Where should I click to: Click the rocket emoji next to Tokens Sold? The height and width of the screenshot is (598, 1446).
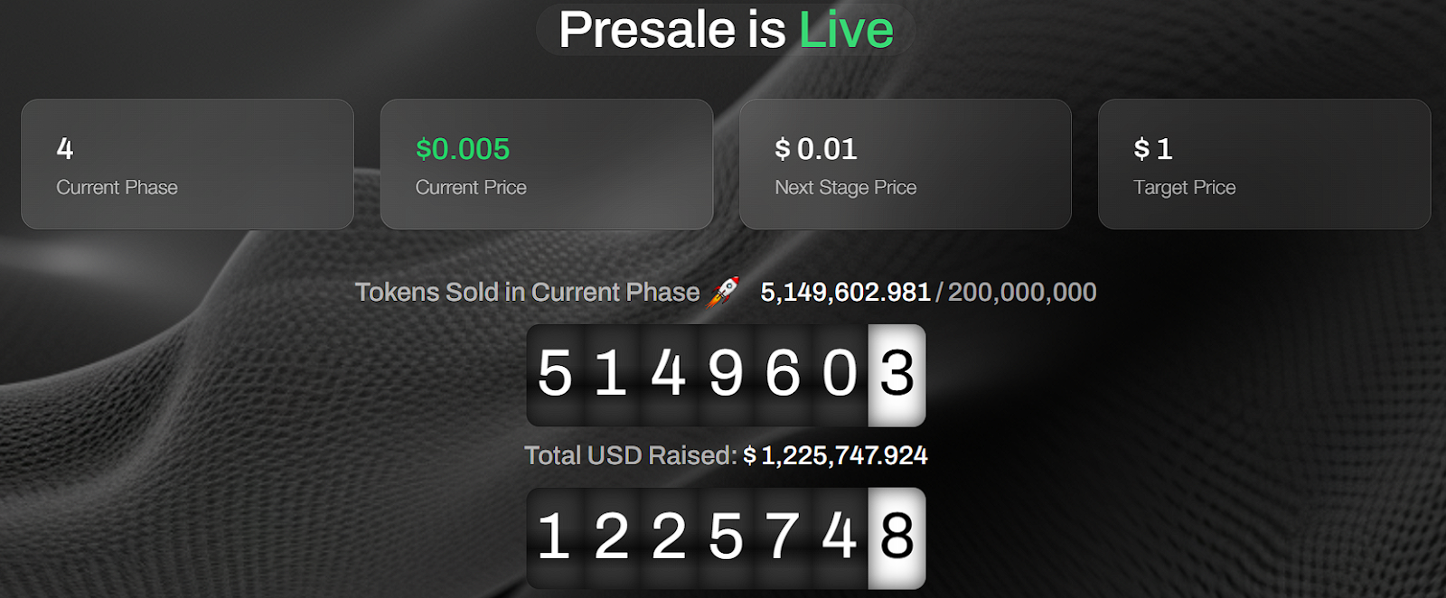[x=723, y=291]
